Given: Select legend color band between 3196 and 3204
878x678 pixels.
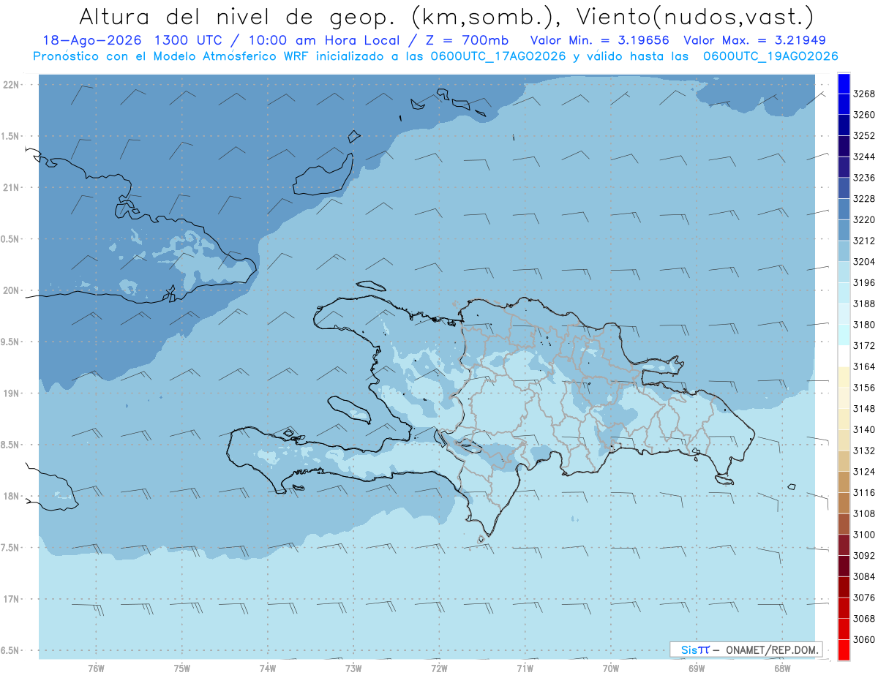Looking at the screenshot, I should [x=844, y=272].
